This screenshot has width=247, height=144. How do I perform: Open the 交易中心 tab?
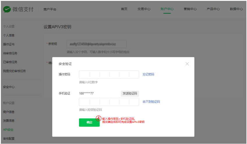click(x=144, y=9)
